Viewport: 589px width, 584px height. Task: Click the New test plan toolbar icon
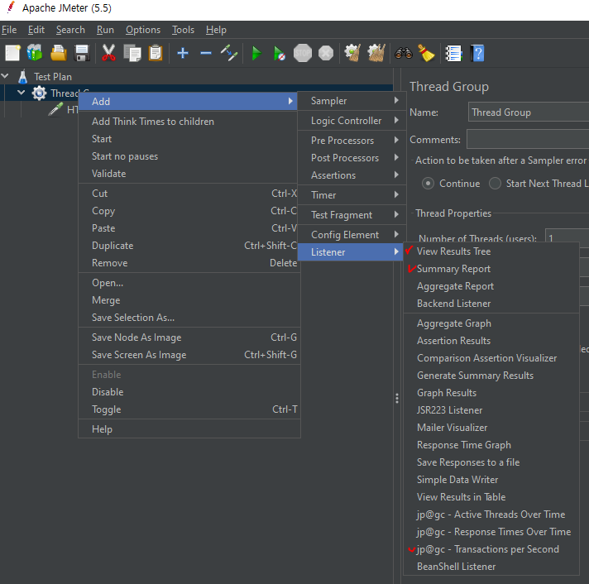point(12,53)
